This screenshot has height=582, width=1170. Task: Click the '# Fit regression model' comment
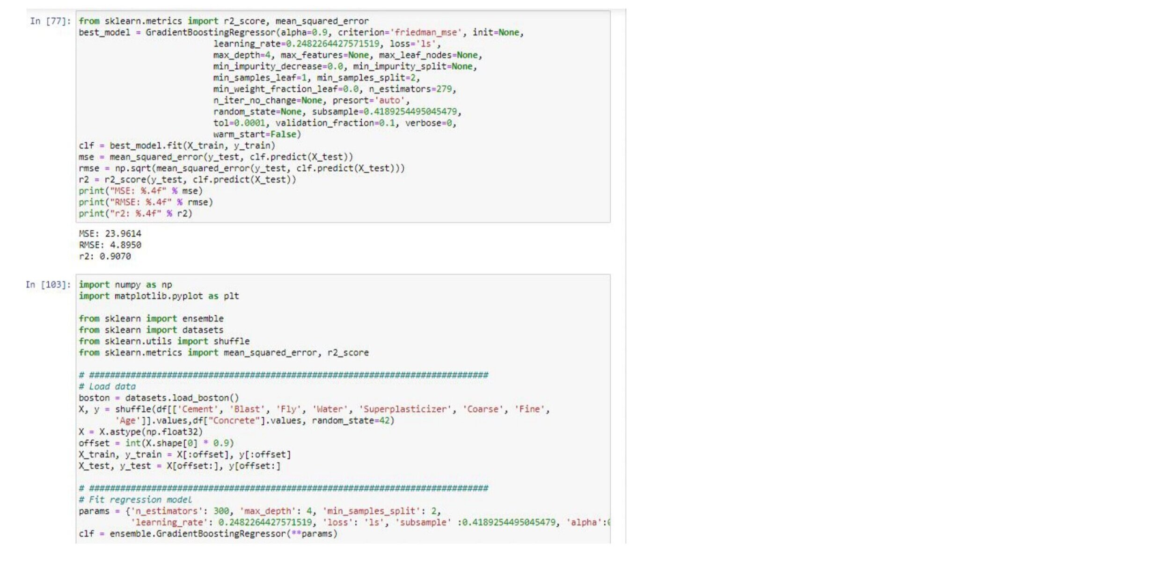(x=135, y=500)
